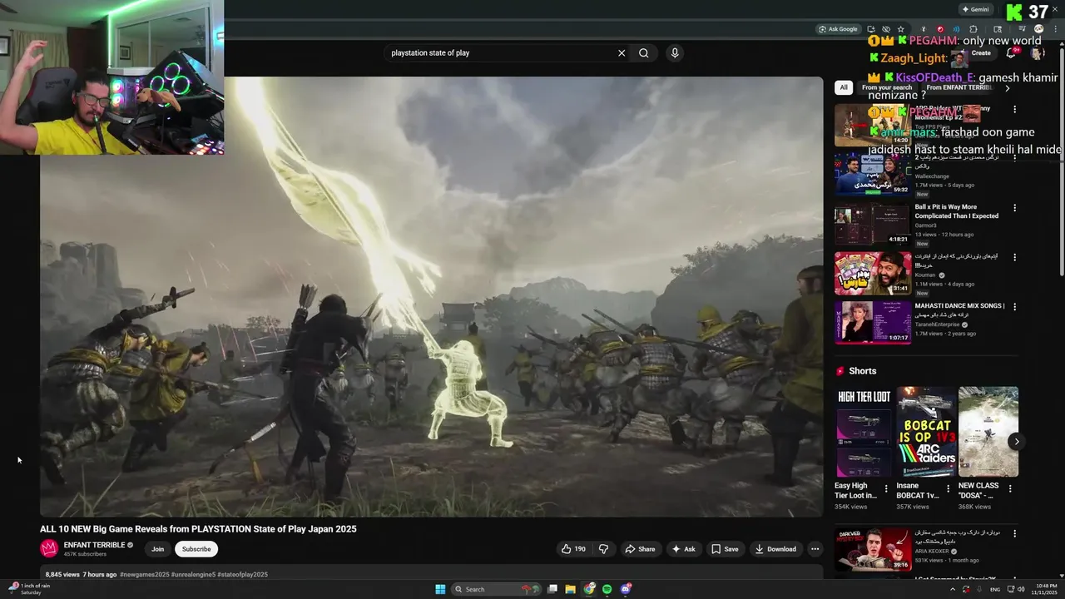Viewport: 1065px width, 599px height.
Task: Open YouTube notifications bell
Action: click(x=1011, y=53)
